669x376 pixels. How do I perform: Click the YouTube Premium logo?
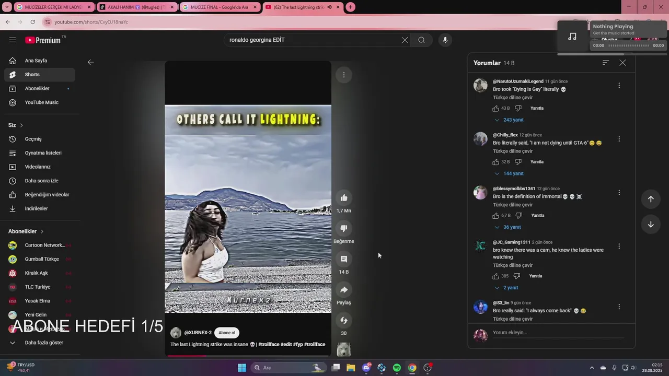(43, 40)
